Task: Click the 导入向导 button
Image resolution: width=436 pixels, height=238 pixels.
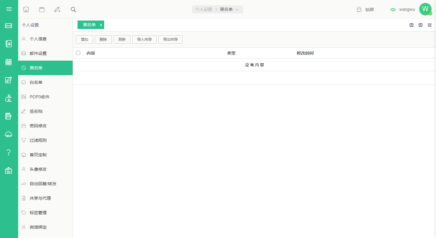Action: pos(144,40)
